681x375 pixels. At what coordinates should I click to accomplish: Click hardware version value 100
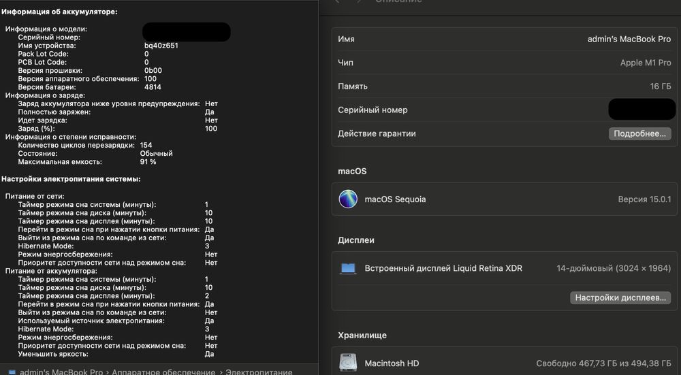pos(151,78)
